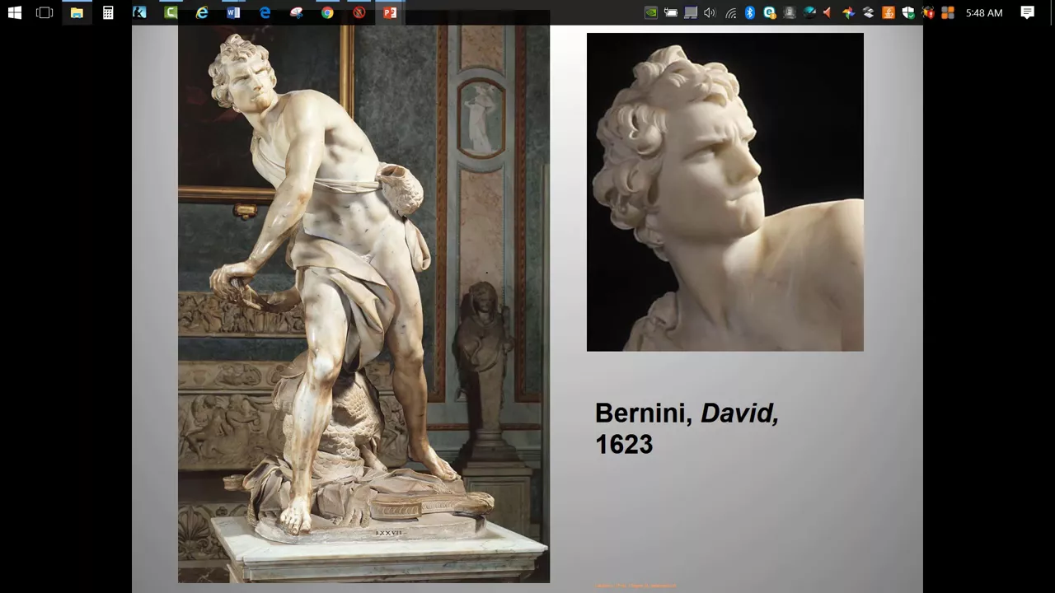This screenshot has width=1055, height=593.
Task: Open the volume speaker control
Action: (710, 12)
